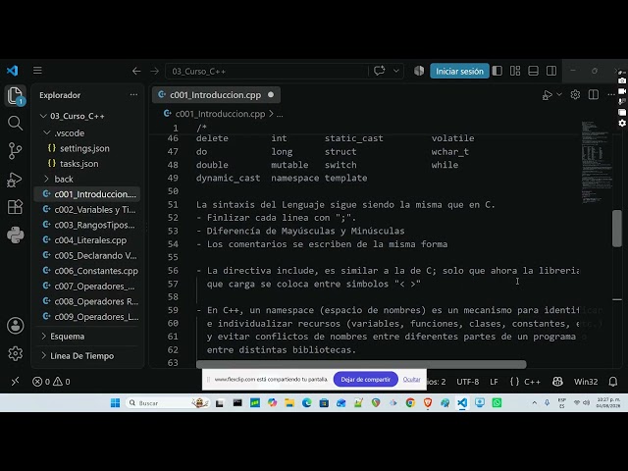Open the Manage gear in activity bar

coord(16,353)
